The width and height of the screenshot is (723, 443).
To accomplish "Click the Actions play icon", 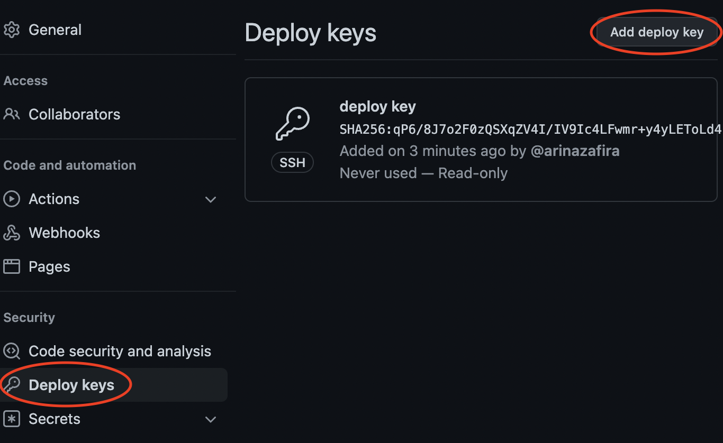I will 12,199.
